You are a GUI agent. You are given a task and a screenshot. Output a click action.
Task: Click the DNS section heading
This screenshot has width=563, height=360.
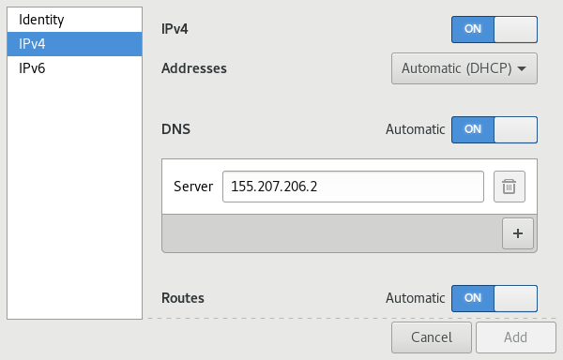point(176,129)
